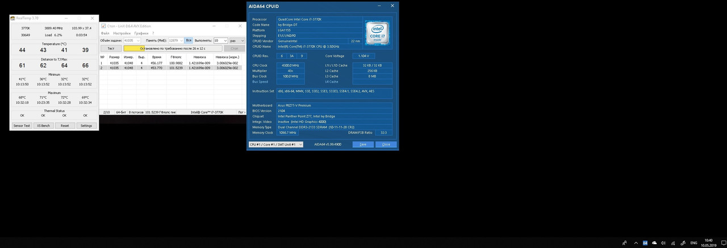Open the OneDrive cloud tray icon
Screen dimensions: 727x248
[x=654, y=243]
